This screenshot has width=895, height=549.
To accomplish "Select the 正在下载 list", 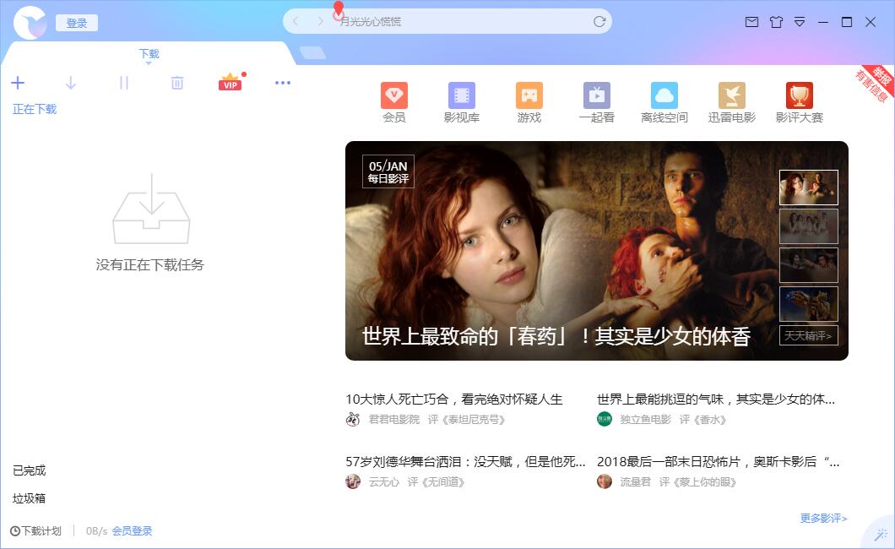I will [35, 109].
